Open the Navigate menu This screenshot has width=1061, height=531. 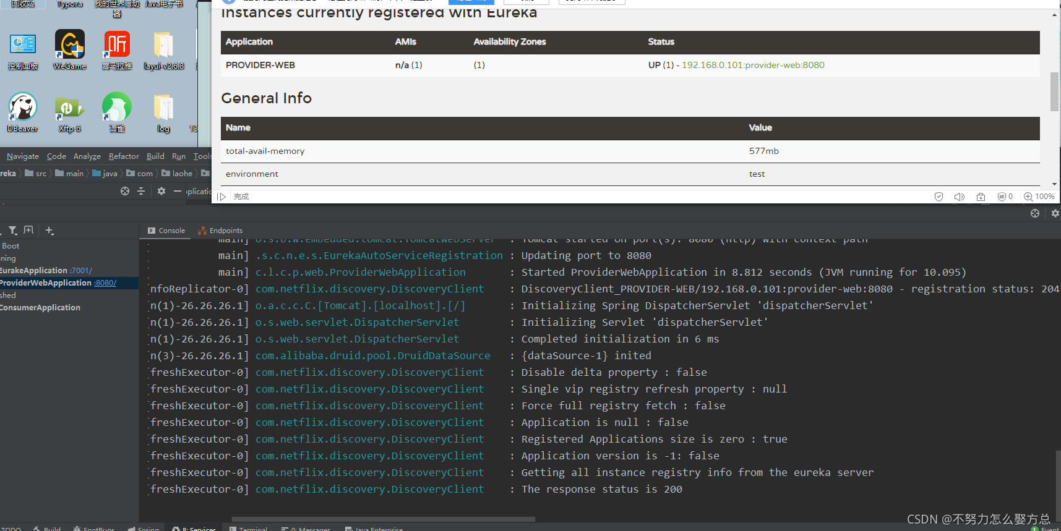(23, 156)
